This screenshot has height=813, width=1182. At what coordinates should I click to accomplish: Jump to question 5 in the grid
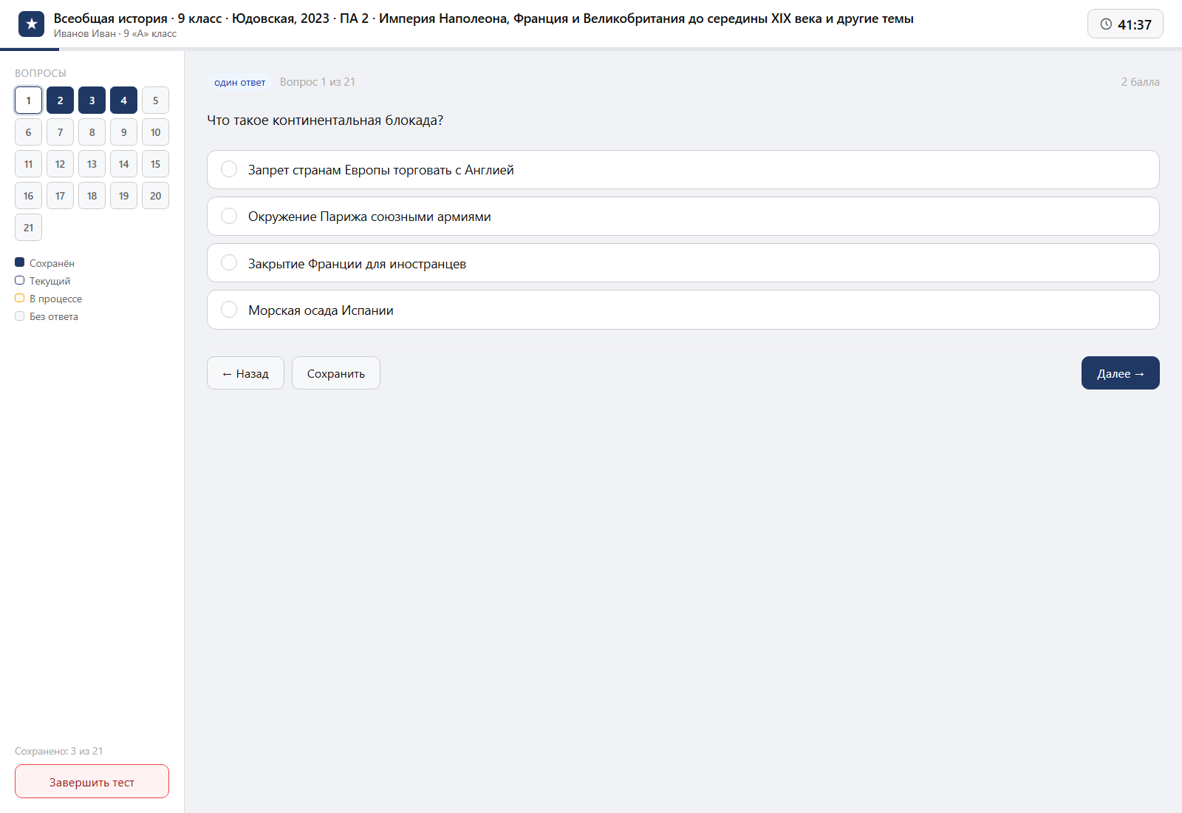point(155,101)
